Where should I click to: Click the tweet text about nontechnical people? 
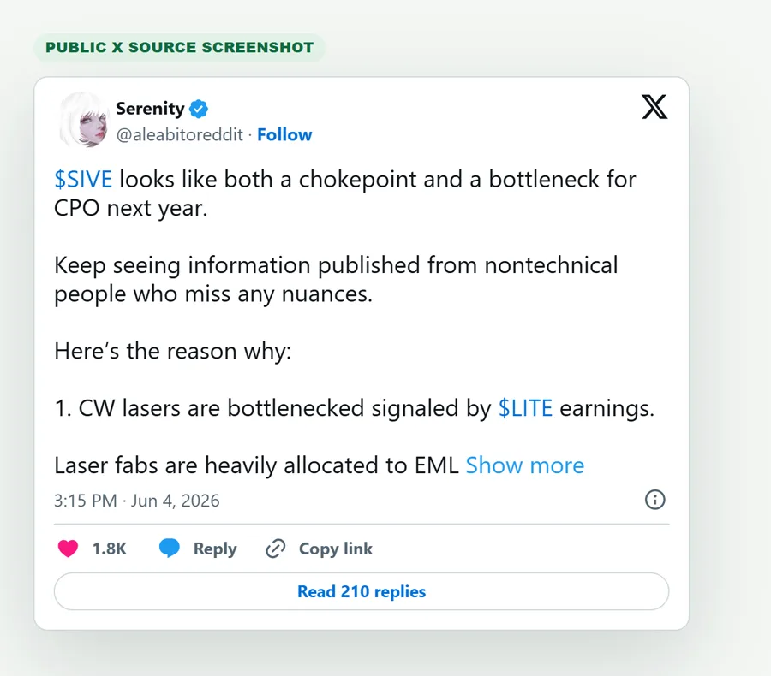(x=336, y=280)
